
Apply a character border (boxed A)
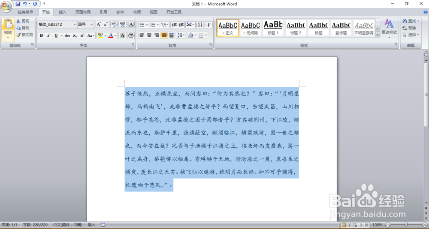pyautogui.click(x=131, y=24)
